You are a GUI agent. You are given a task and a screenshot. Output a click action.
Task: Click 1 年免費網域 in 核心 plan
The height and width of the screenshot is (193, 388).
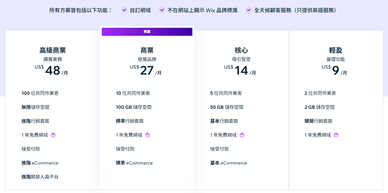223,135
